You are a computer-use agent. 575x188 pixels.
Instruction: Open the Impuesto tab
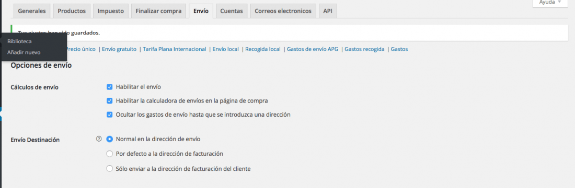click(111, 11)
